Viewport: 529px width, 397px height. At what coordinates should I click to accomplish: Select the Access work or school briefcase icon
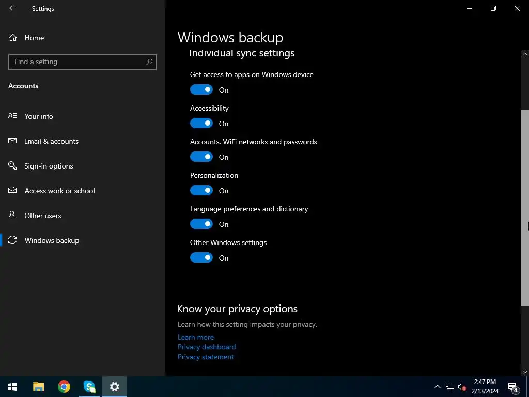(12, 190)
